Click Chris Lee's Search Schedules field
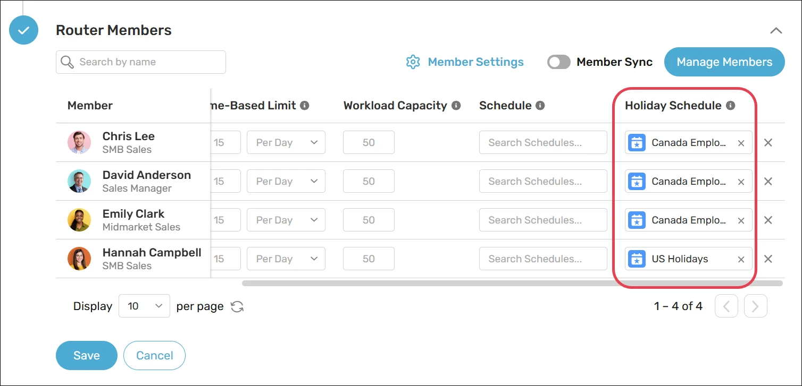 [x=543, y=142]
